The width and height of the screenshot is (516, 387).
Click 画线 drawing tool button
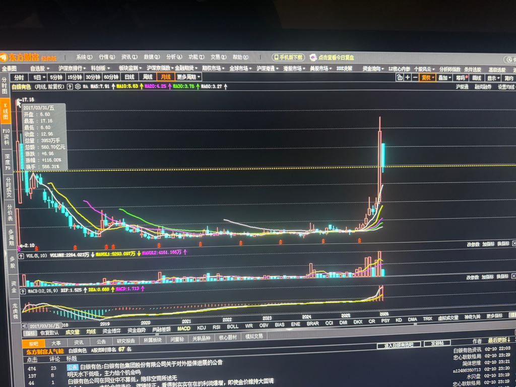[x=477, y=78]
